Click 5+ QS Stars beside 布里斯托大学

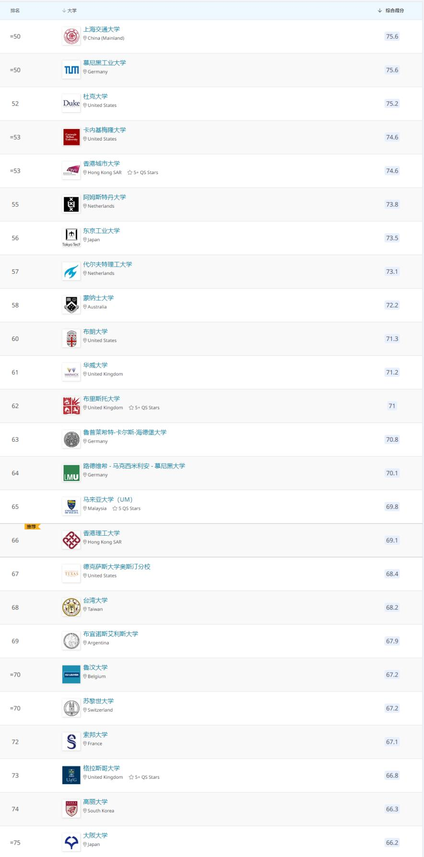click(x=144, y=408)
